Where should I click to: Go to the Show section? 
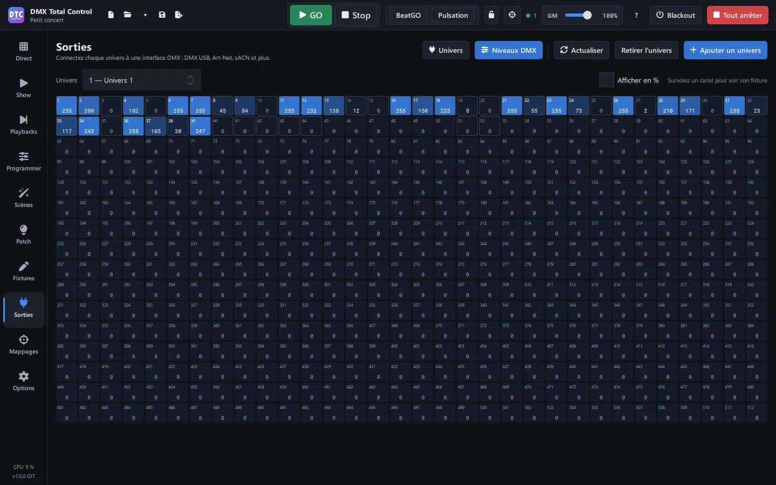coord(24,88)
